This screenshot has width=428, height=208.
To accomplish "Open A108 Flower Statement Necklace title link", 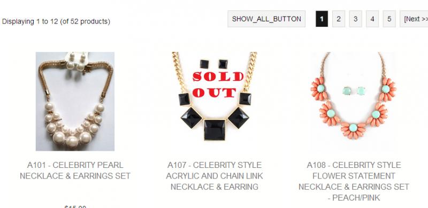I will 354,181.
